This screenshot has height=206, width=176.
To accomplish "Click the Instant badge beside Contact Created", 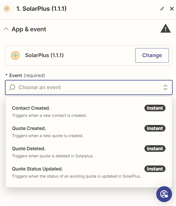I will [155, 108].
